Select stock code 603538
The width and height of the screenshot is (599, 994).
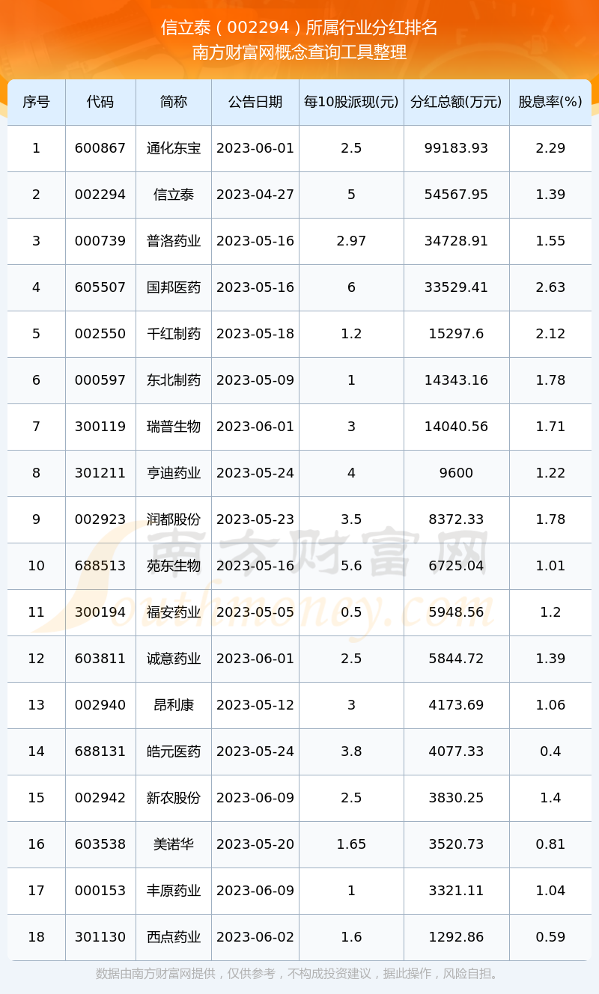[x=100, y=844]
